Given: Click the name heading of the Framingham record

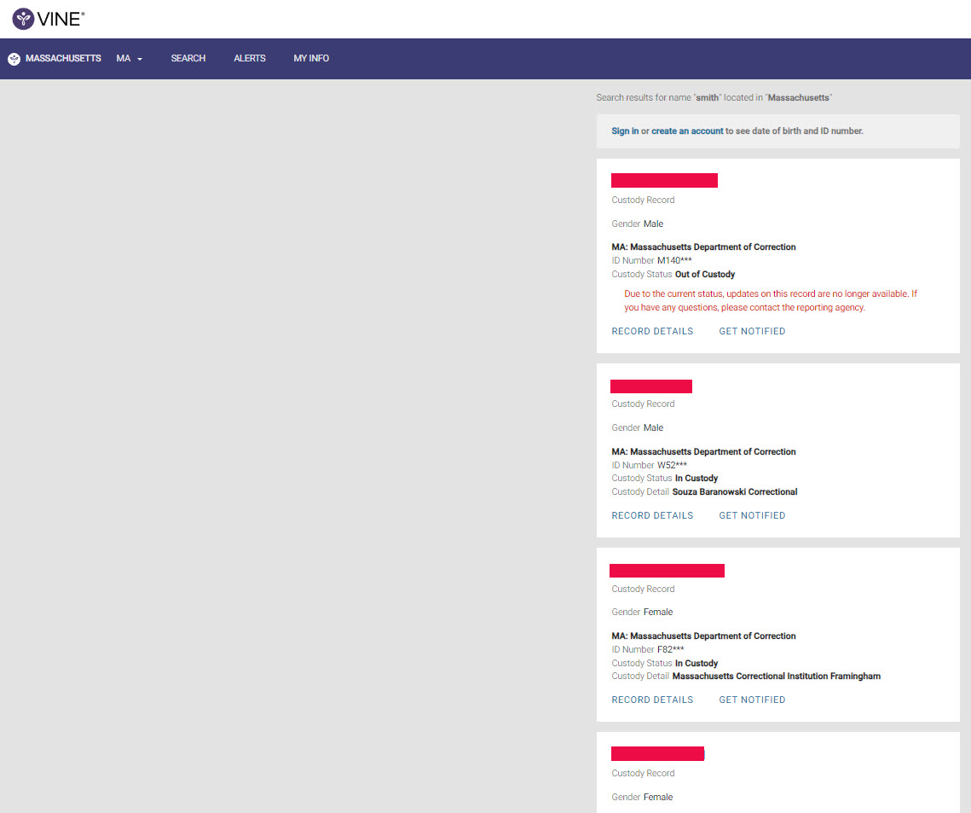Looking at the screenshot, I should tap(667, 571).
